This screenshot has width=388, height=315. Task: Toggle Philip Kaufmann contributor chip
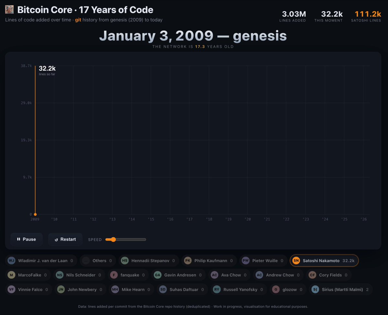tap(209, 261)
